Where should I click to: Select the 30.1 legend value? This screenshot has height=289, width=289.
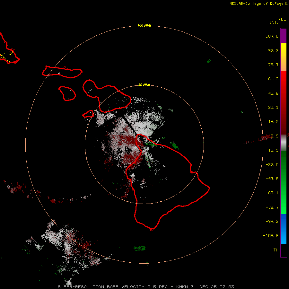pyautogui.click(x=273, y=108)
